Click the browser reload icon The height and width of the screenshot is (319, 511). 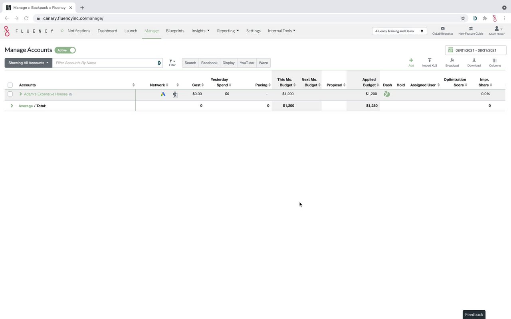point(26,18)
